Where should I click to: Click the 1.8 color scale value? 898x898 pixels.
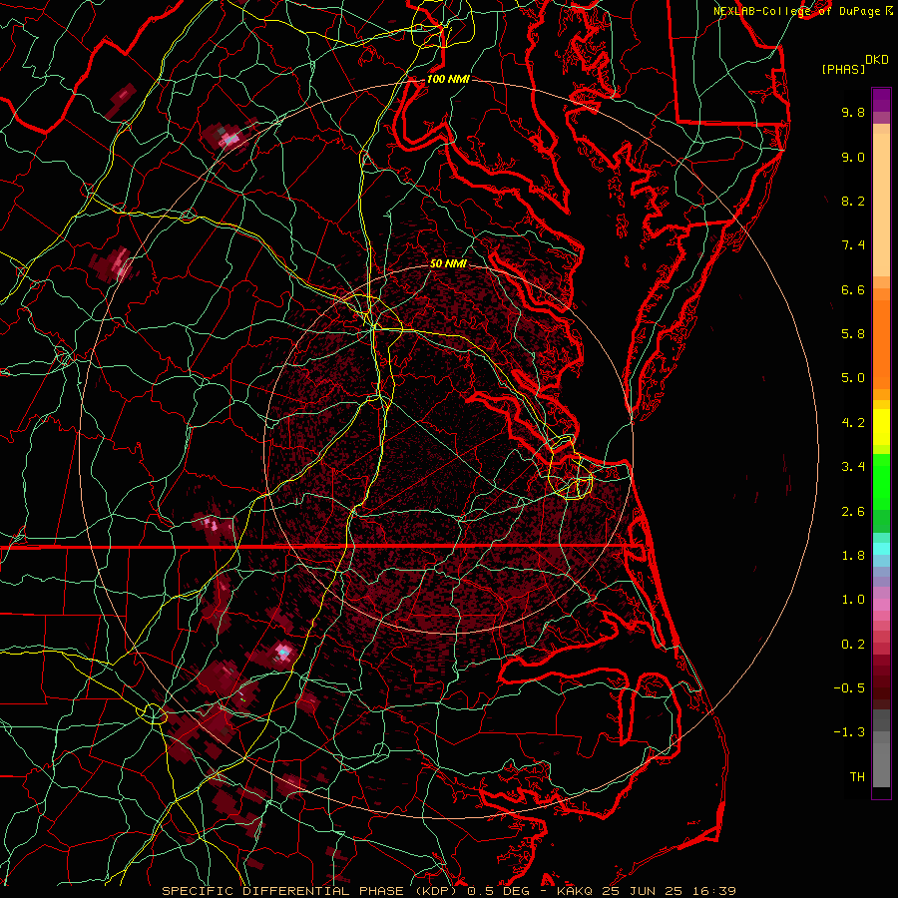pyautogui.click(x=853, y=556)
